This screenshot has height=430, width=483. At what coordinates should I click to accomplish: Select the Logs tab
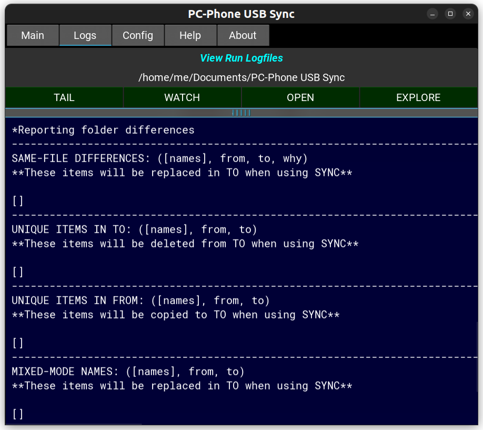coord(85,35)
